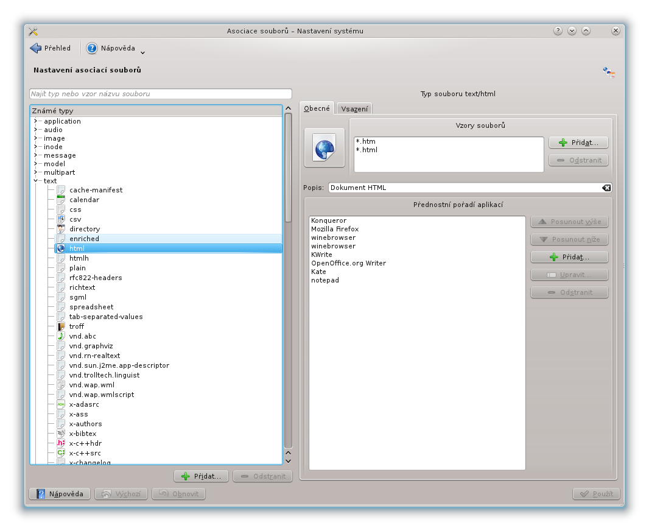Click the x-bibtex file type icon

[x=61, y=434]
